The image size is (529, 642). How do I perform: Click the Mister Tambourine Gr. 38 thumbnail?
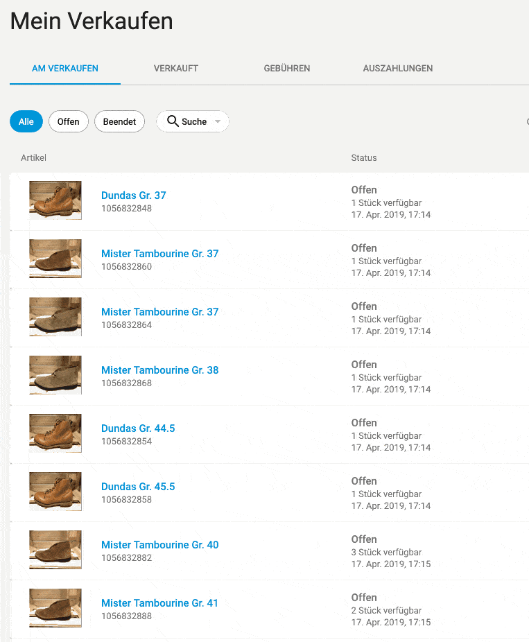tap(55, 375)
